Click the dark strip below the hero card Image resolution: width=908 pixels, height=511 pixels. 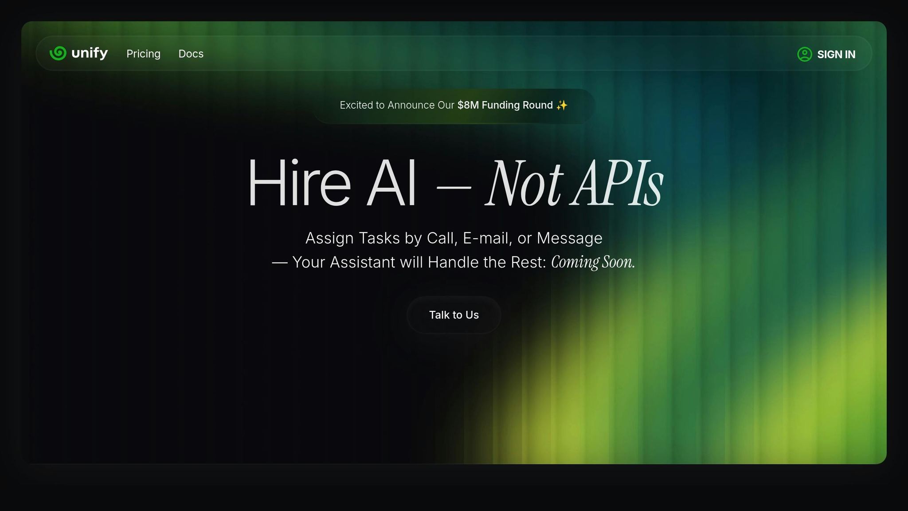(454, 488)
